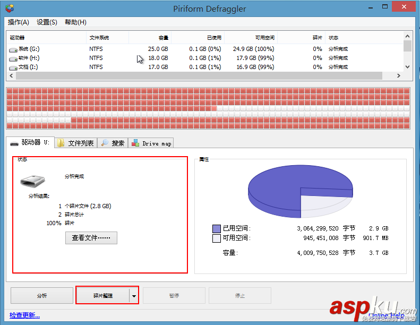This screenshot has width=420, height=325.
Task: Click the 18.0 GB capacity cell
Action: (158, 58)
